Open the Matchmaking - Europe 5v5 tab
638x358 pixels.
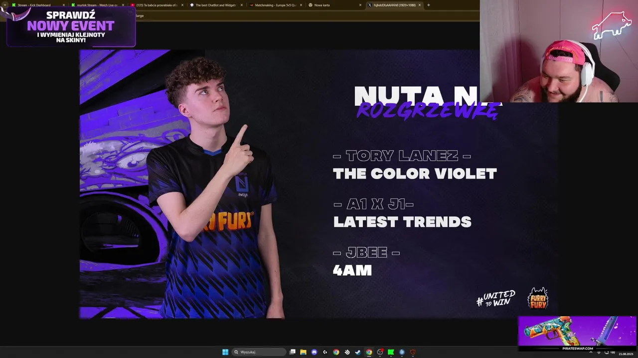click(x=275, y=5)
